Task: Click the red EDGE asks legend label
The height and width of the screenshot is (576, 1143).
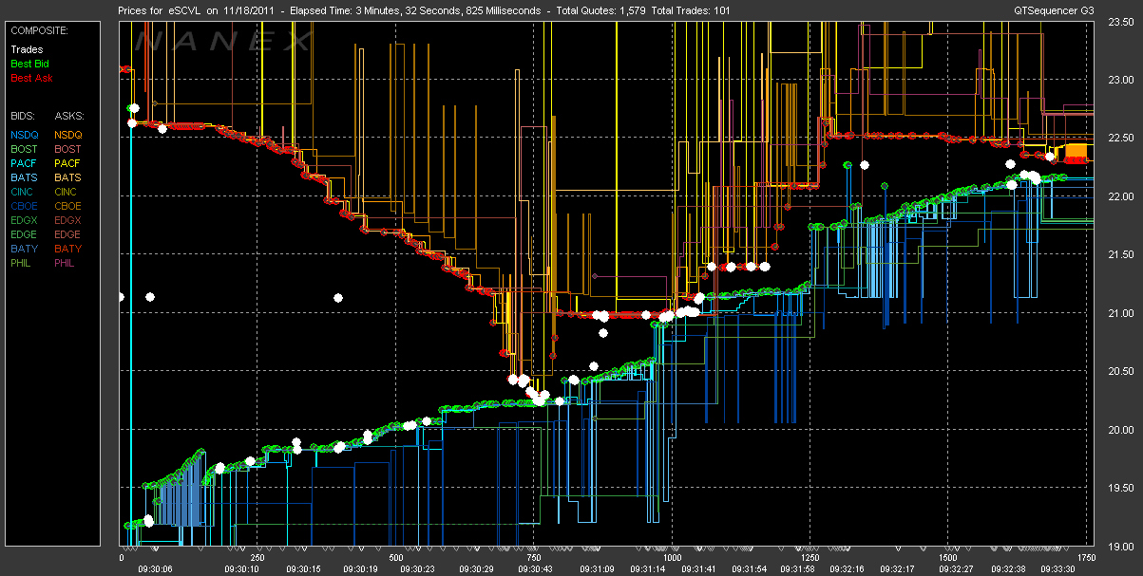Action: (x=68, y=234)
